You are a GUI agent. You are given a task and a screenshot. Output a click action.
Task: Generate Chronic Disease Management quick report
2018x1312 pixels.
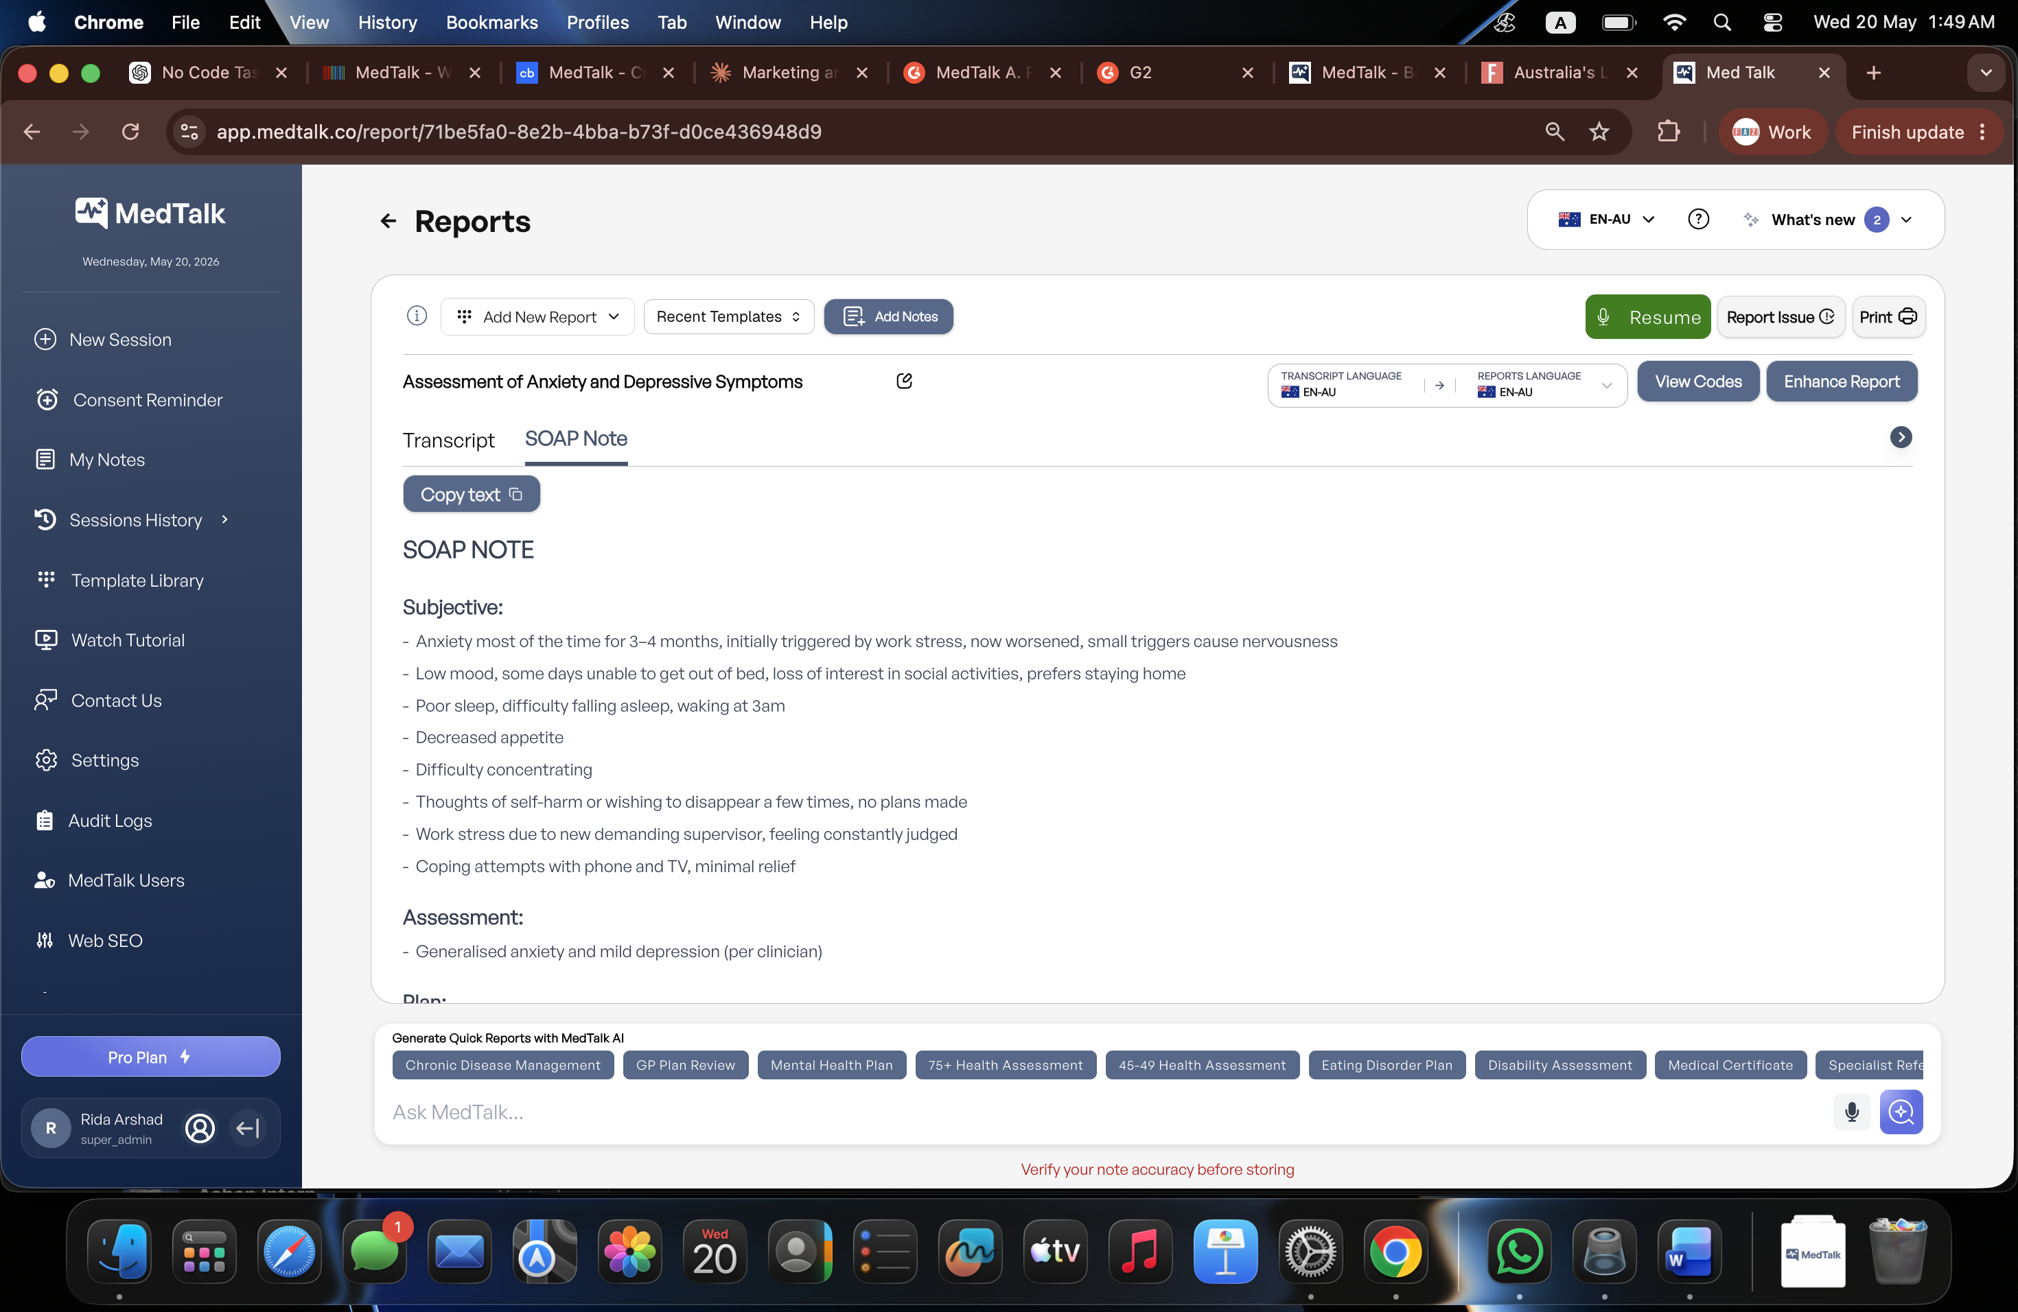(503, 1064)
